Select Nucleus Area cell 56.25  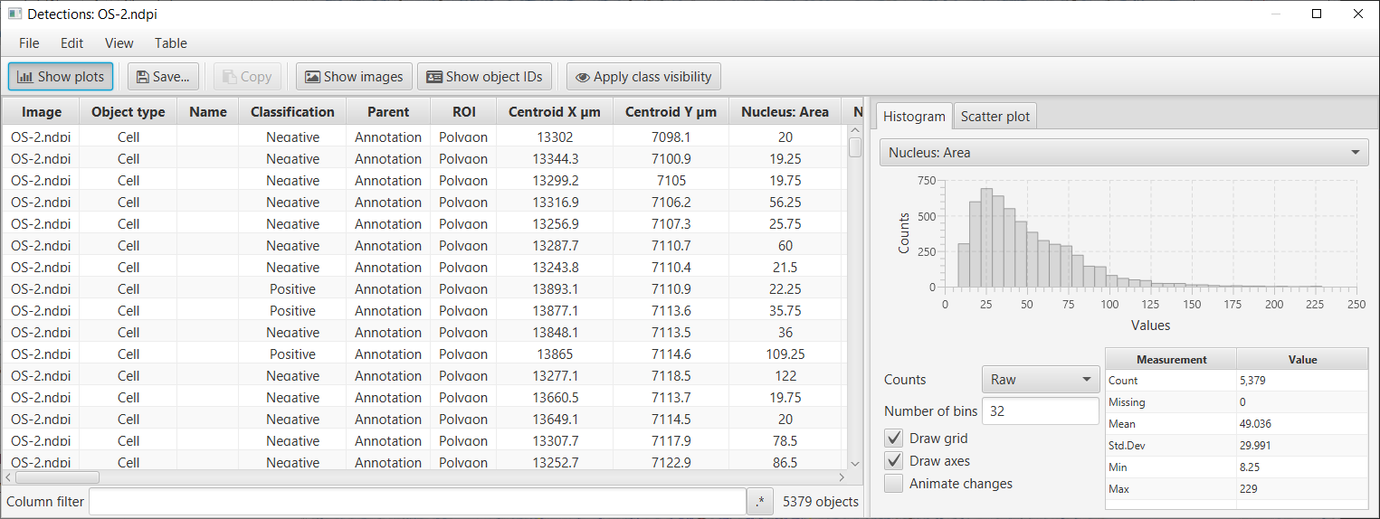tap(785, 203)
